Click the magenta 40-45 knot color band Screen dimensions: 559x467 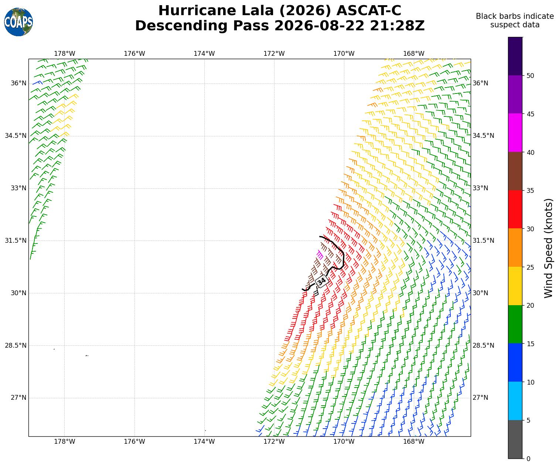click(x=515, y=133)
